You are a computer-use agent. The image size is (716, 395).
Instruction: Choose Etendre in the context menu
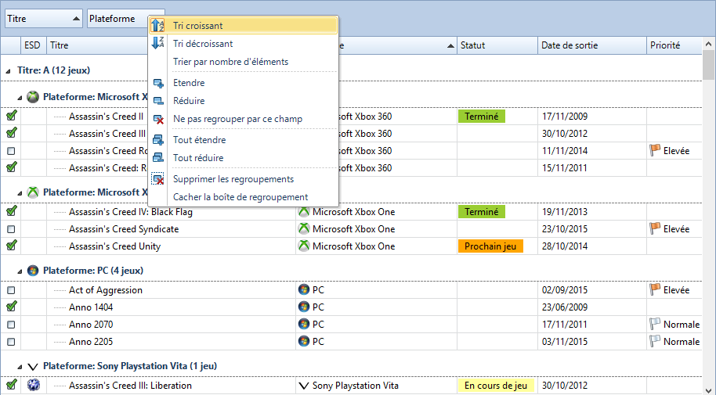point(244,83)
